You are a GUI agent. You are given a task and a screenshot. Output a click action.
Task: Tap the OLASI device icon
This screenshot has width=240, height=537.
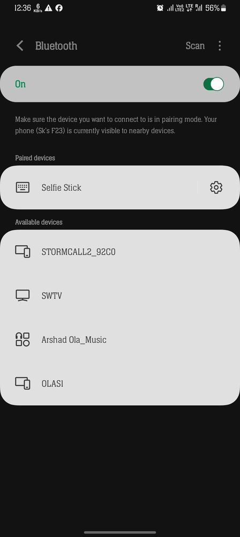[x=22, y=383]
